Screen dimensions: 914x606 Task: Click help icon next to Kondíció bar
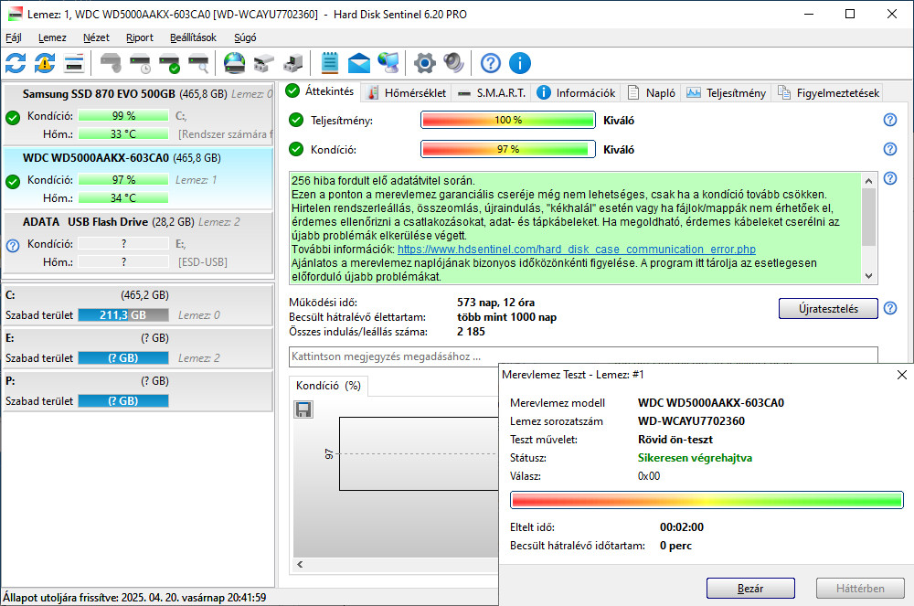[890, 149]
